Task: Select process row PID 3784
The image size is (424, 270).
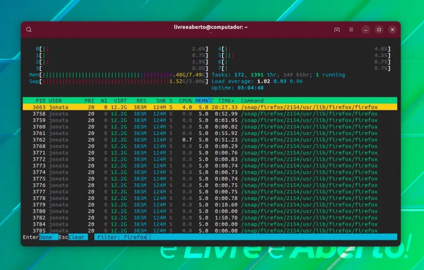Action: point(210,224)
